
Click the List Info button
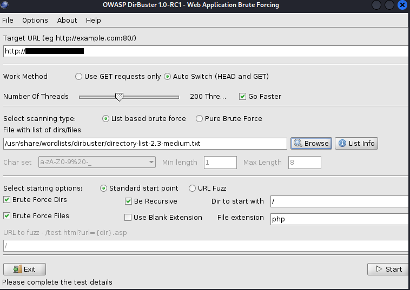pos(356,143)
